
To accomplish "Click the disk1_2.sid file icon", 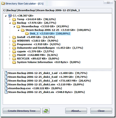I will coord(6,81).
